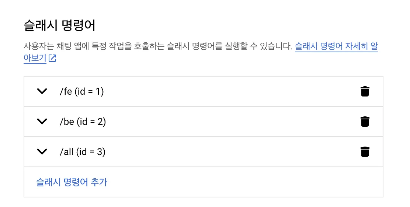
Task: Click the trash icon for /be
Action: 365,122
